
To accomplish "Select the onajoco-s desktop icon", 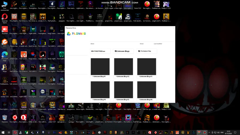I will click(x=43, y=93).
